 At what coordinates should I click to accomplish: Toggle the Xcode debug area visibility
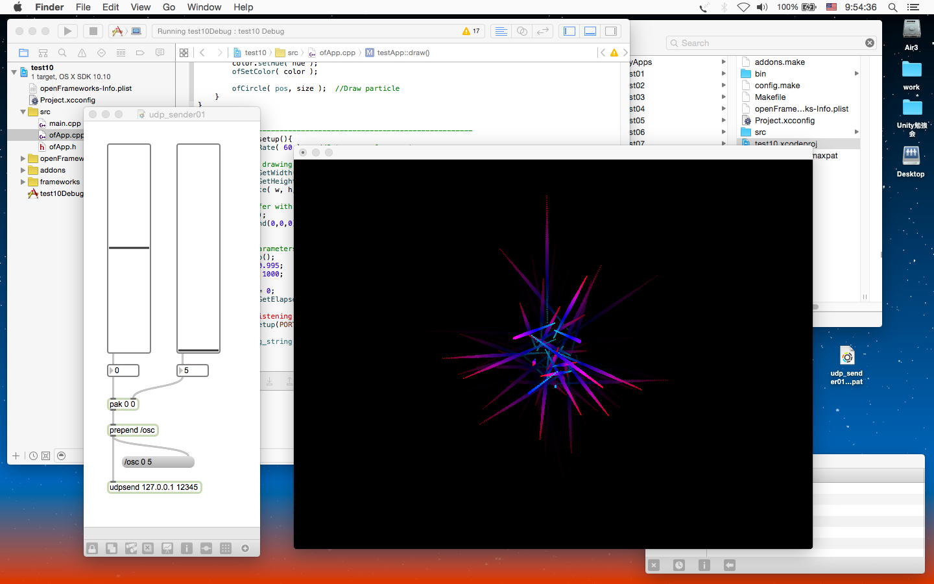pos(590,31)
